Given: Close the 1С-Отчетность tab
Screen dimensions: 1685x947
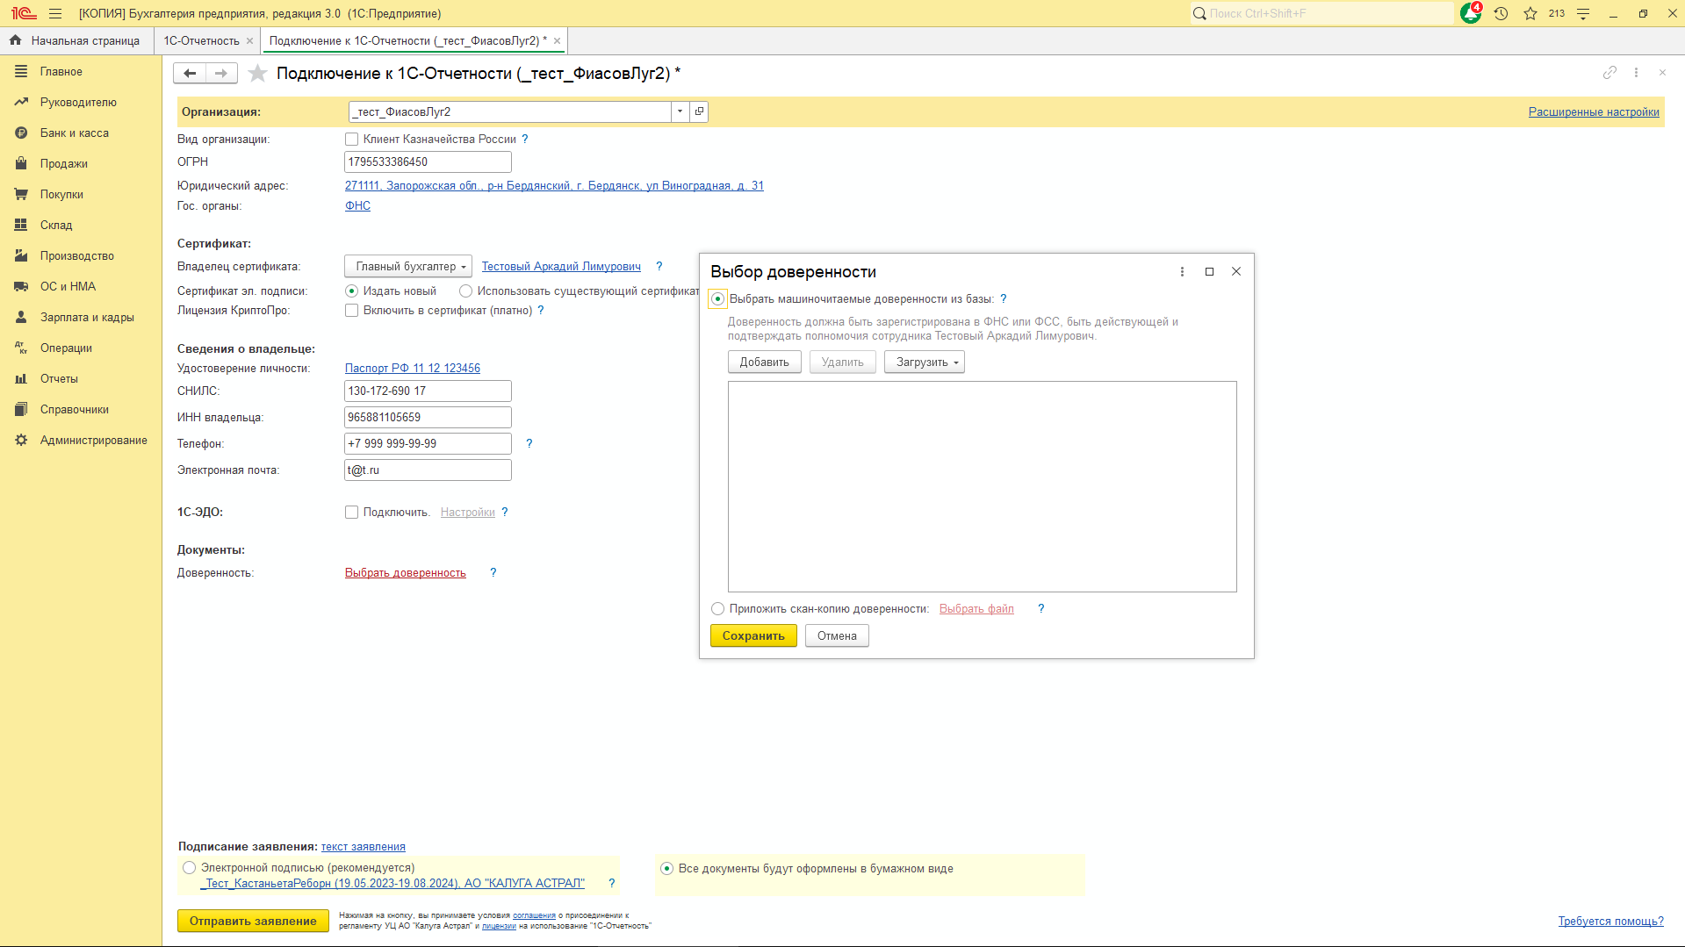Looking at the screenshot, I should coord(250,40).
